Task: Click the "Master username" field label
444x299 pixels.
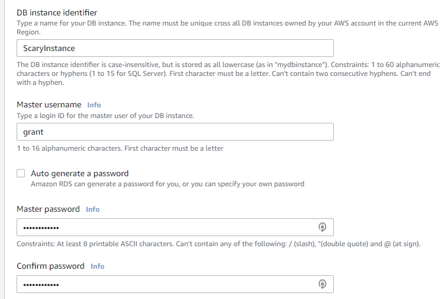Action: pos(49,104)
